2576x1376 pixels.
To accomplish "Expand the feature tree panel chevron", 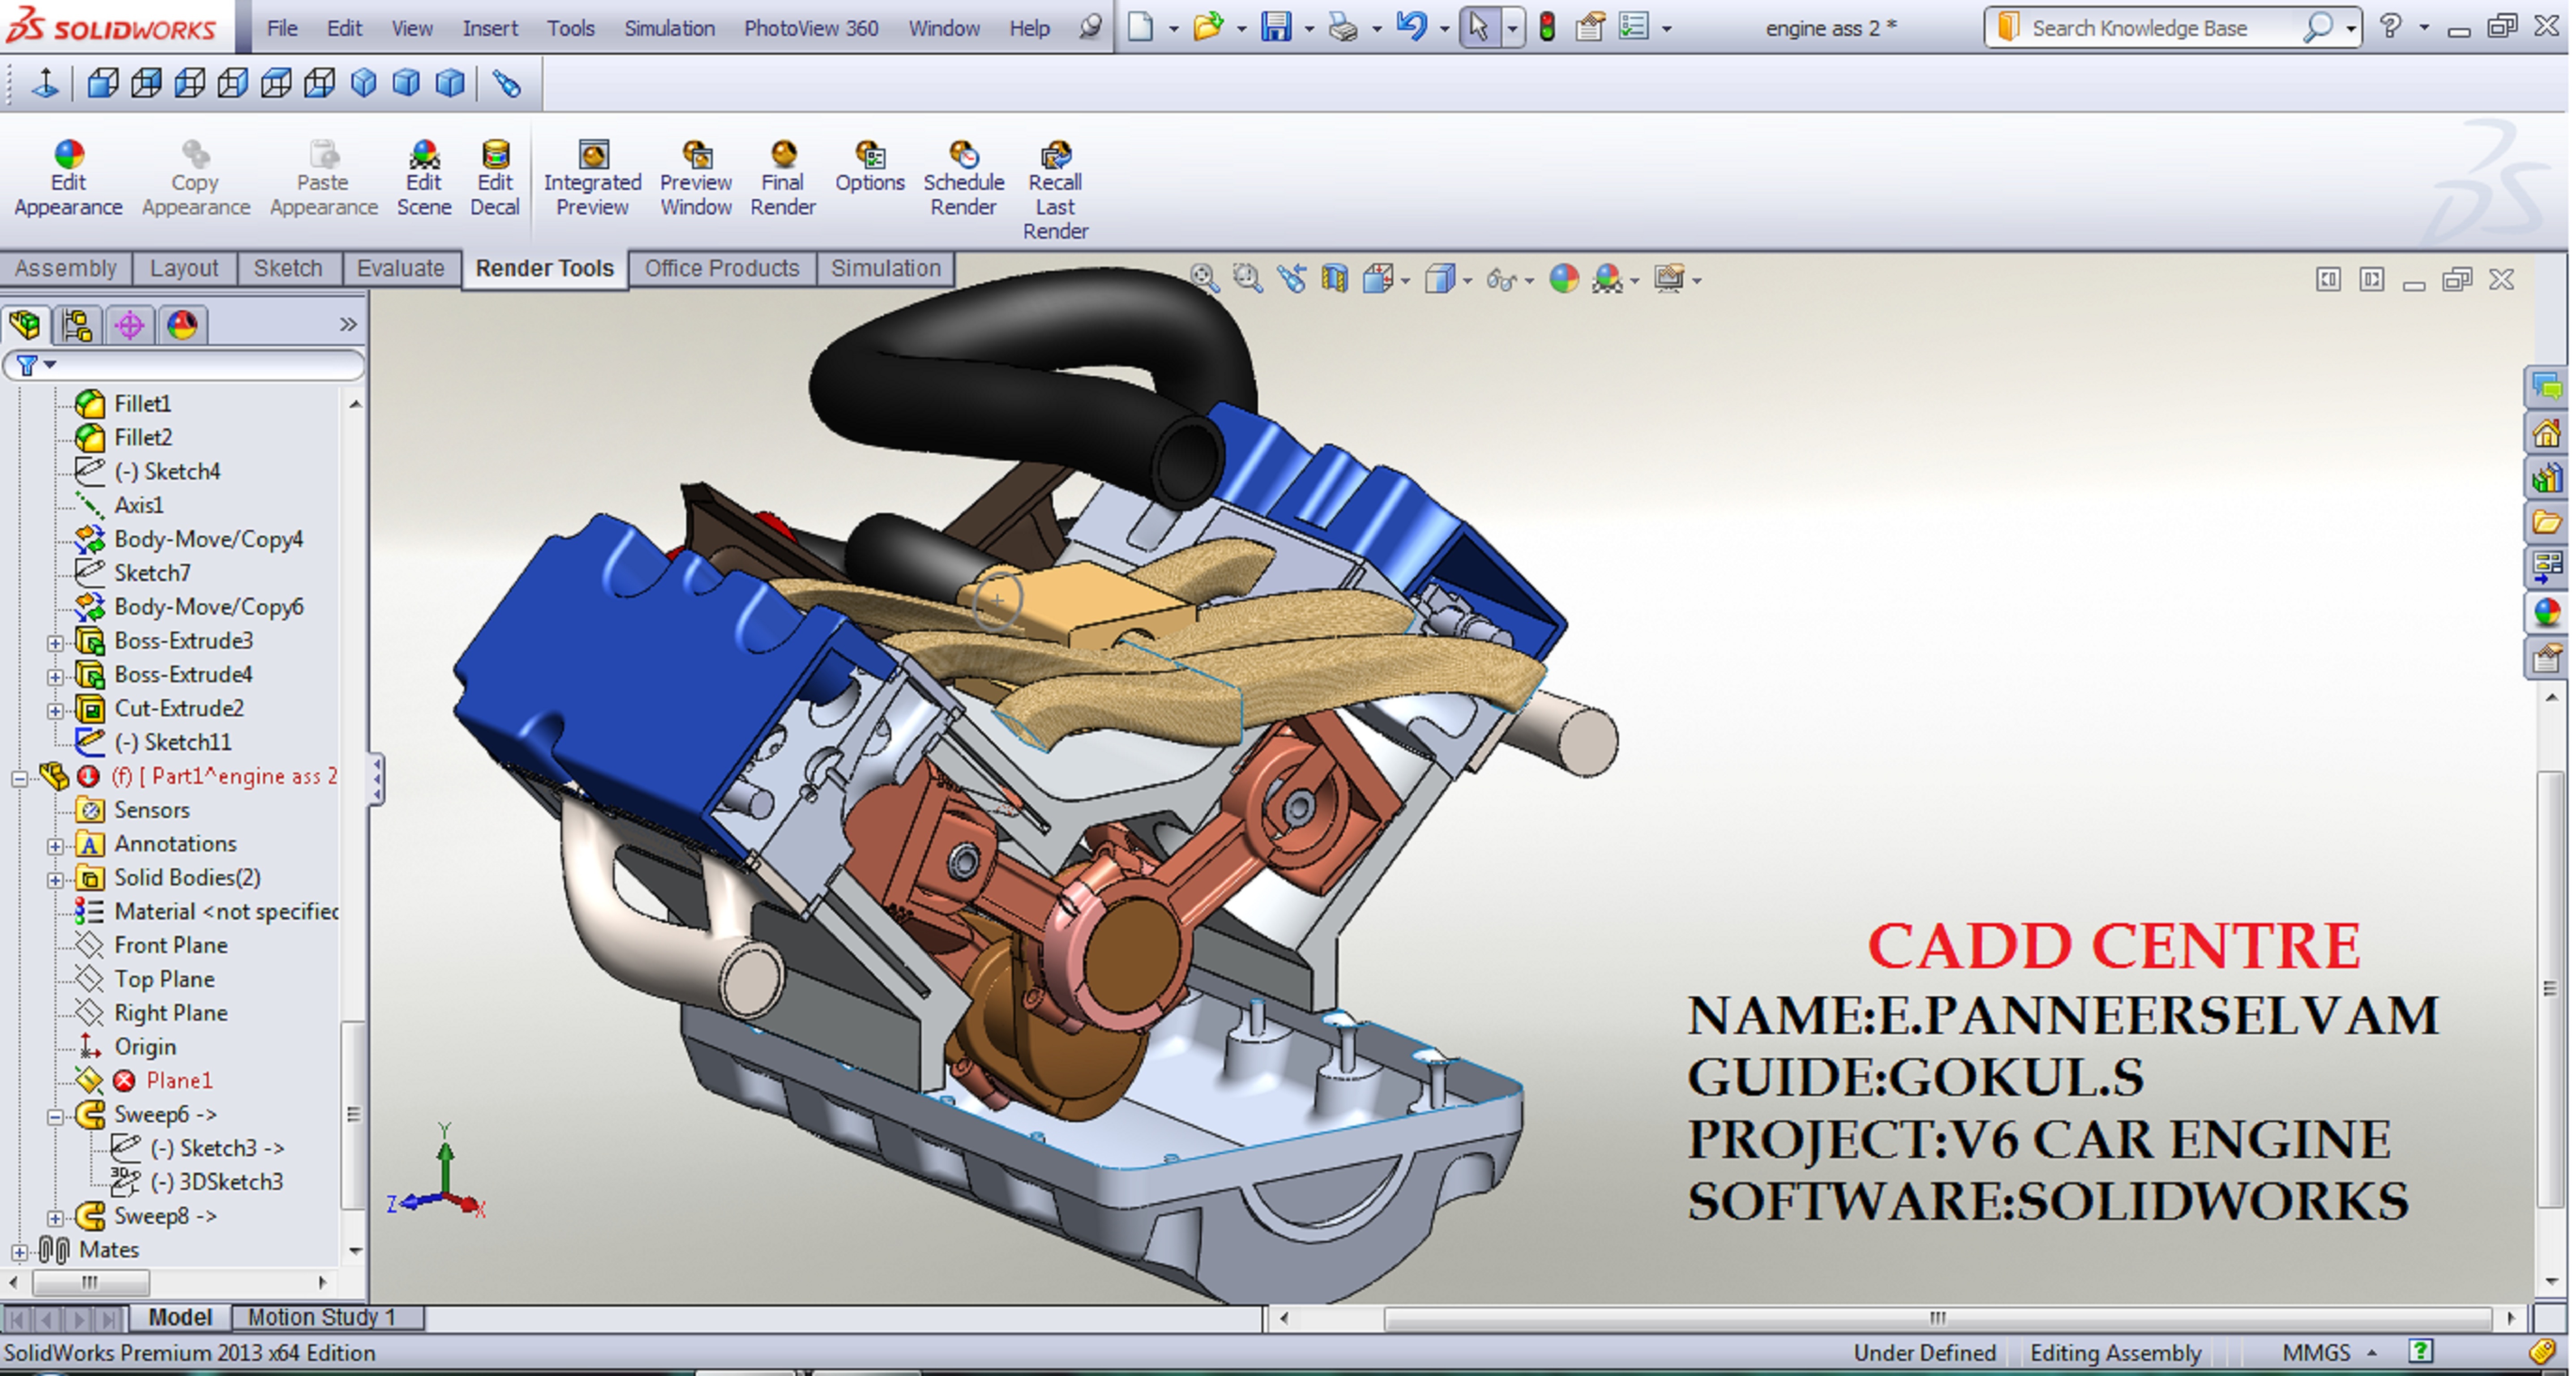I will coord(347,324).
